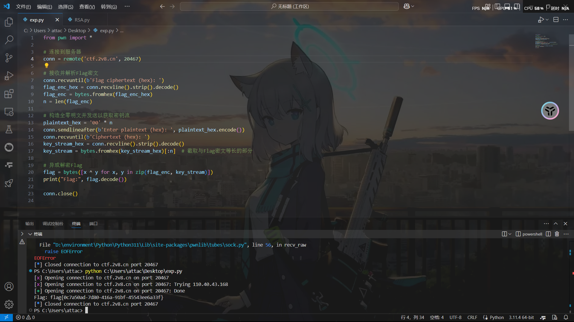
Task: Expand the 终端 dropdown in the panel
Action: [30, 234]
